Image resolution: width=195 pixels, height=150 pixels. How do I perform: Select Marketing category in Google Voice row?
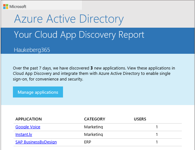tap(94, 127)
